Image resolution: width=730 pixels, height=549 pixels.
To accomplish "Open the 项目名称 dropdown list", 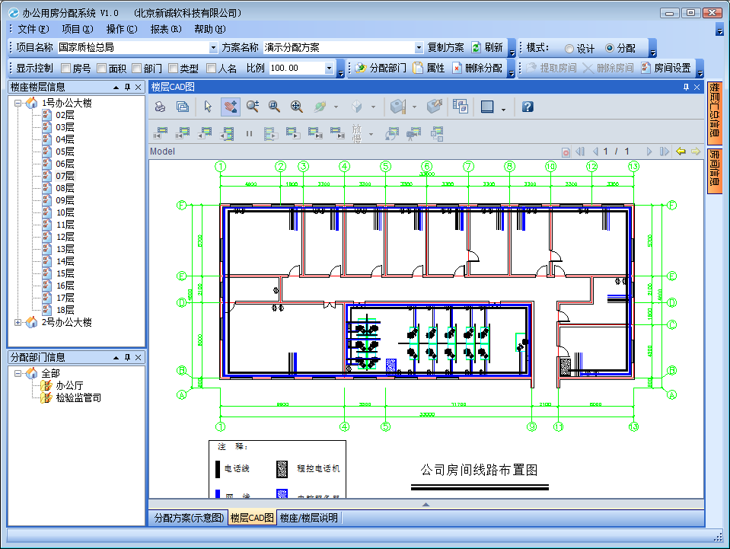I will coord(213,48).
